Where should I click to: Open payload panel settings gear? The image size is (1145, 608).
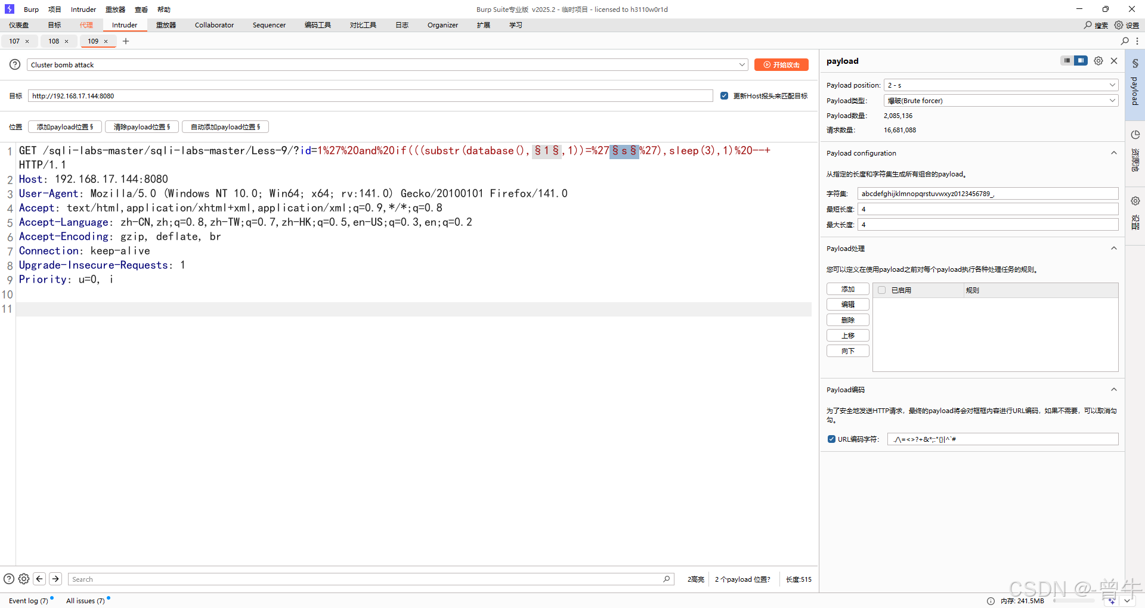tap(1098, 61)
